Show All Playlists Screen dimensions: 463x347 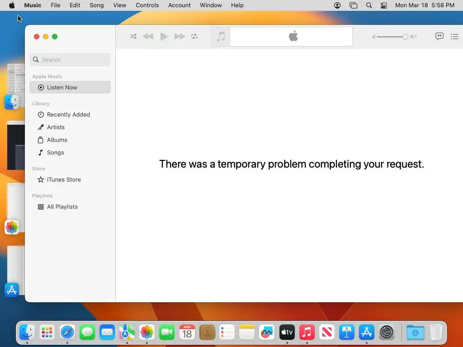tap(70, 207)
